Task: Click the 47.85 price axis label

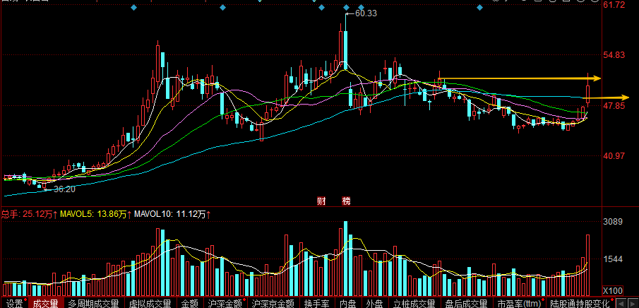Action: (x=614, y=106)
